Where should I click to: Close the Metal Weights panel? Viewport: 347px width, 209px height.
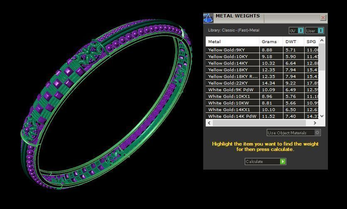pyautogui.click(x=323, y=17)
